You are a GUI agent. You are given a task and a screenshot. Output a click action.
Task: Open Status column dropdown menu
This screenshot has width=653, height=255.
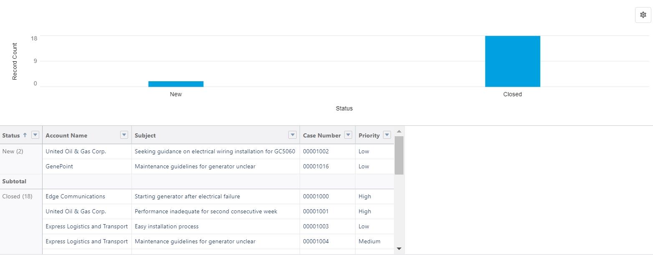pyautogui.click(x=35, y=135)
